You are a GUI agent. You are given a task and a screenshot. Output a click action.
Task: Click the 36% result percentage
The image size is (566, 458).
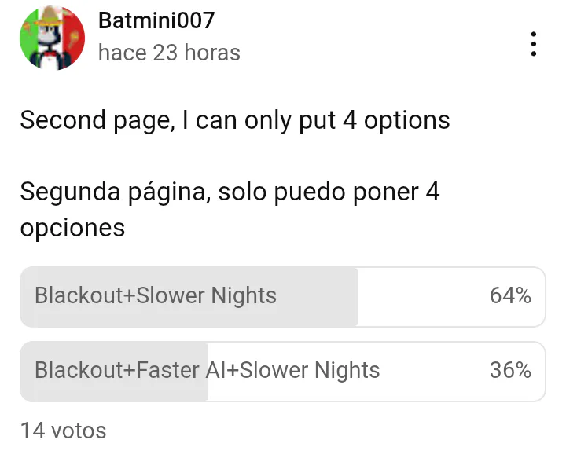(510, 370)
